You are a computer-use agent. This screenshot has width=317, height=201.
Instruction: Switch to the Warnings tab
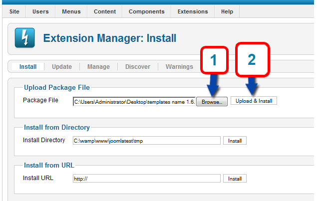179,67
